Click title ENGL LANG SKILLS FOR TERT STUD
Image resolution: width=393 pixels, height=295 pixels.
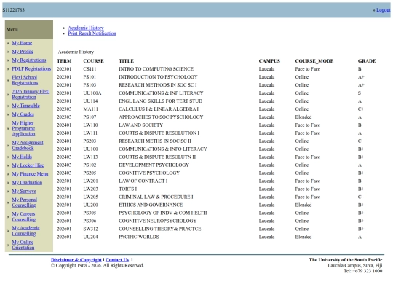coord(160,101)
